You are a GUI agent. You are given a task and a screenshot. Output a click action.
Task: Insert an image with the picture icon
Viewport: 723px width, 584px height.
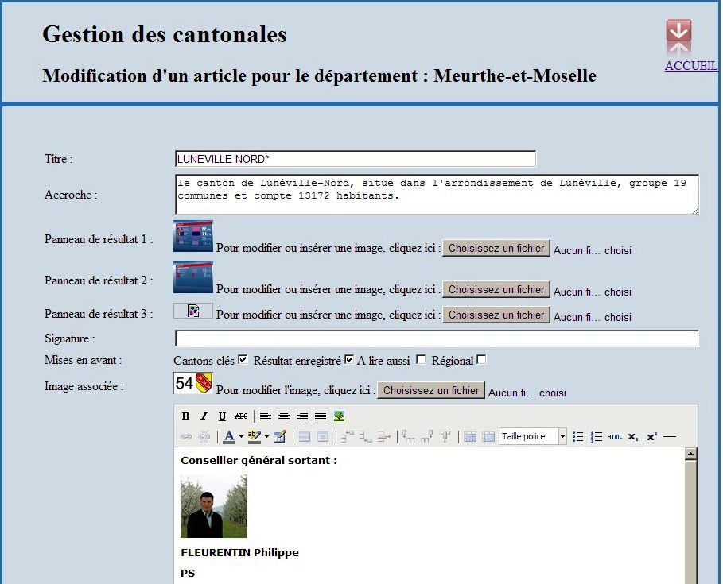(339, 416)
